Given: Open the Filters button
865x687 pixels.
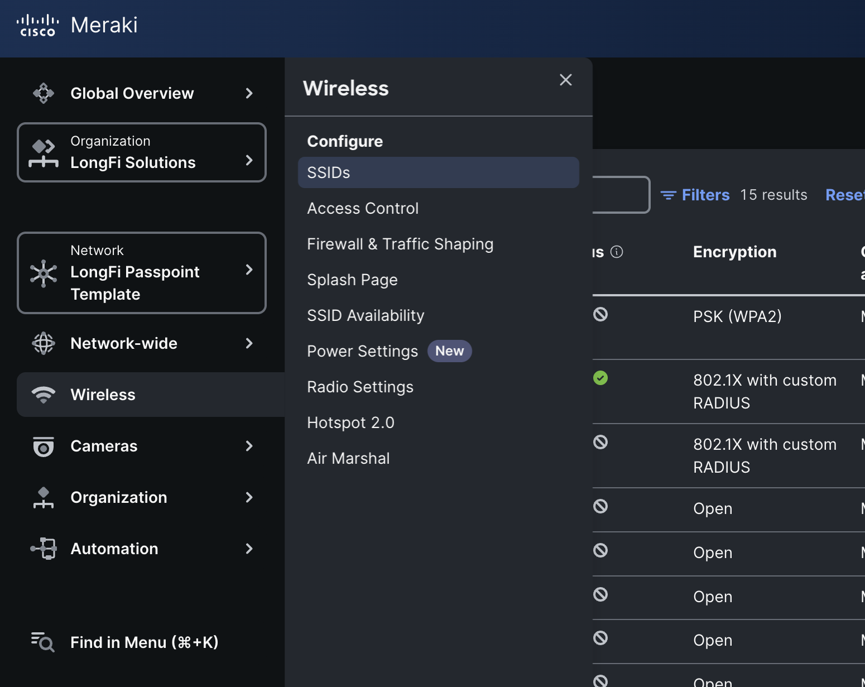Looking at the screenshot, I should (x=695, y=195).
